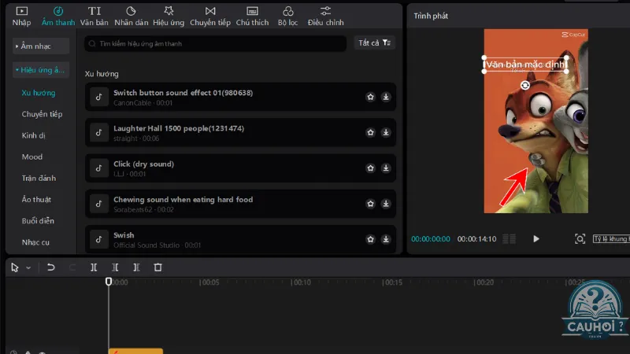Download the Click (dry sound) effect
The width and height of the screenshot is (630, 354).
pyautogui.click(x=386, y=168)
